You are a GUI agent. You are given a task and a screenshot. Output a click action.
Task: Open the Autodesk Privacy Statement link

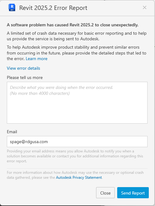tap(79, 178)
